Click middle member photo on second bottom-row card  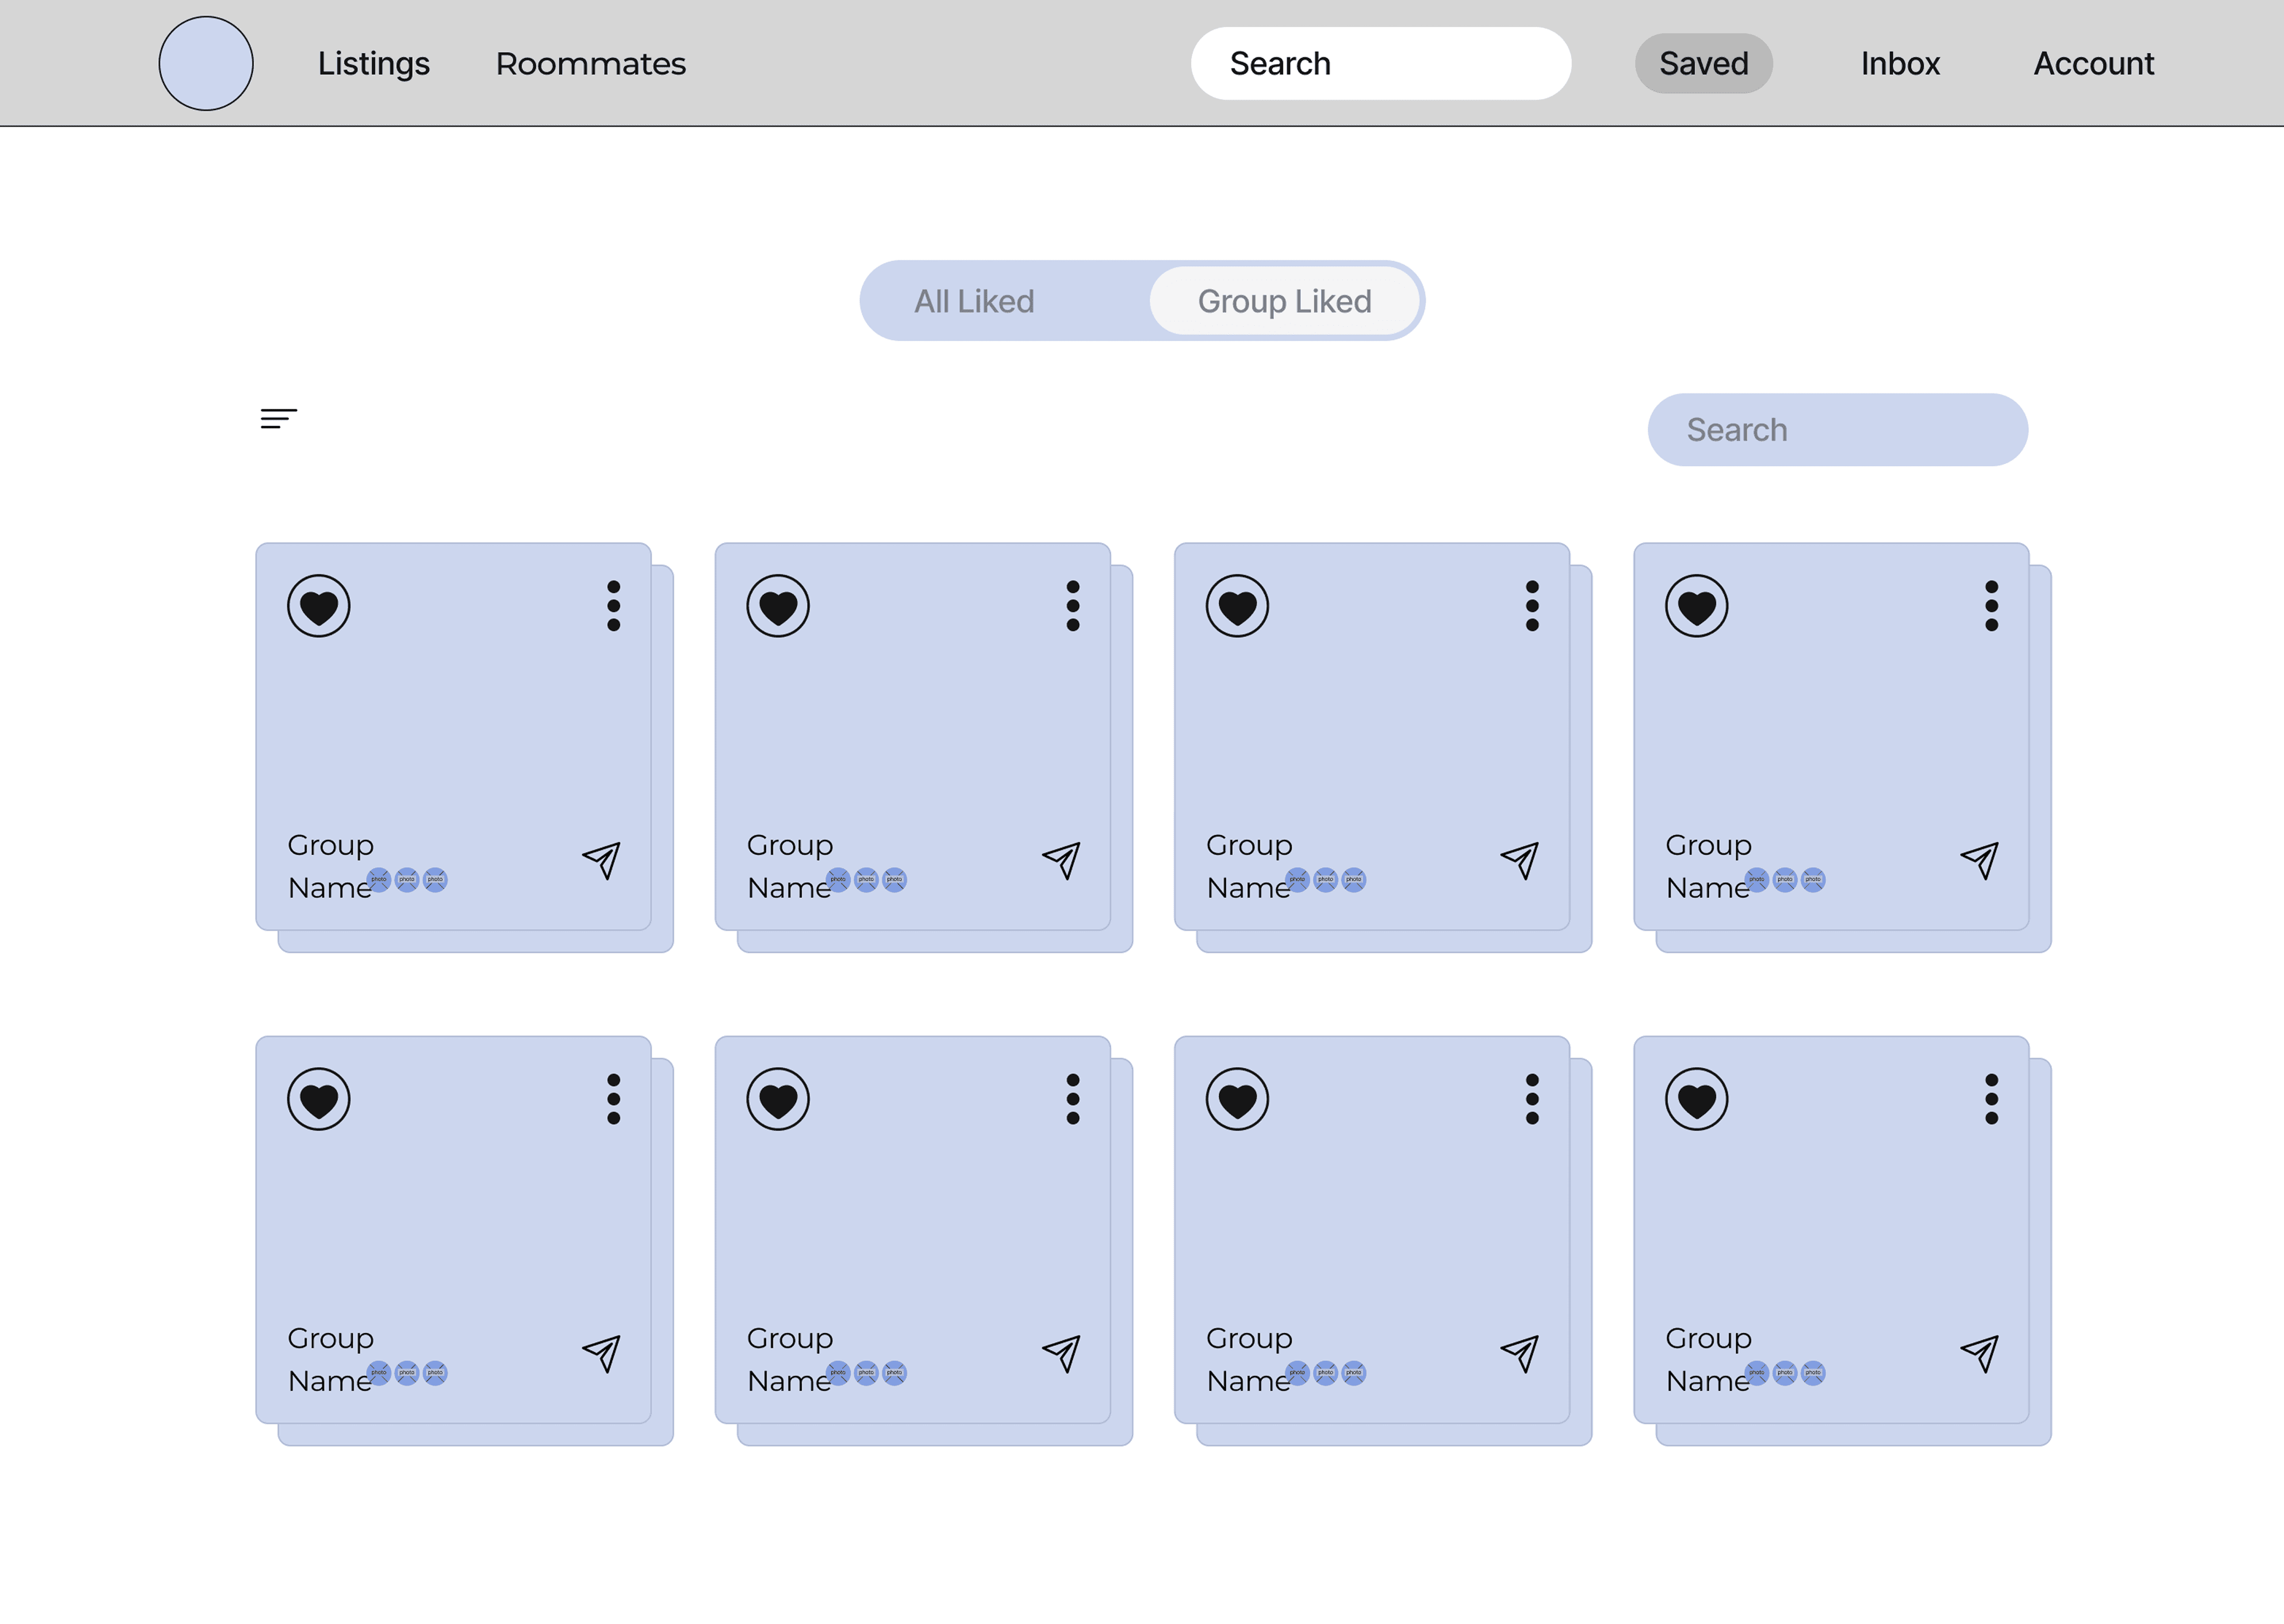[866, 1373]
